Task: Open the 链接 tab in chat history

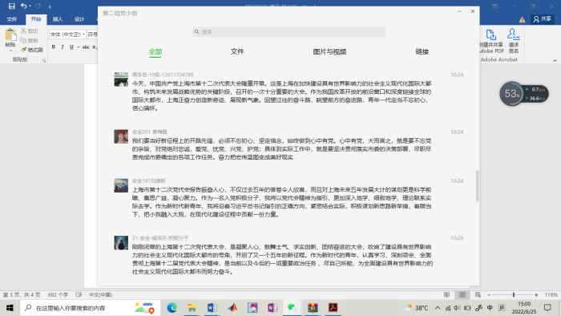Action: pos(422,51)
